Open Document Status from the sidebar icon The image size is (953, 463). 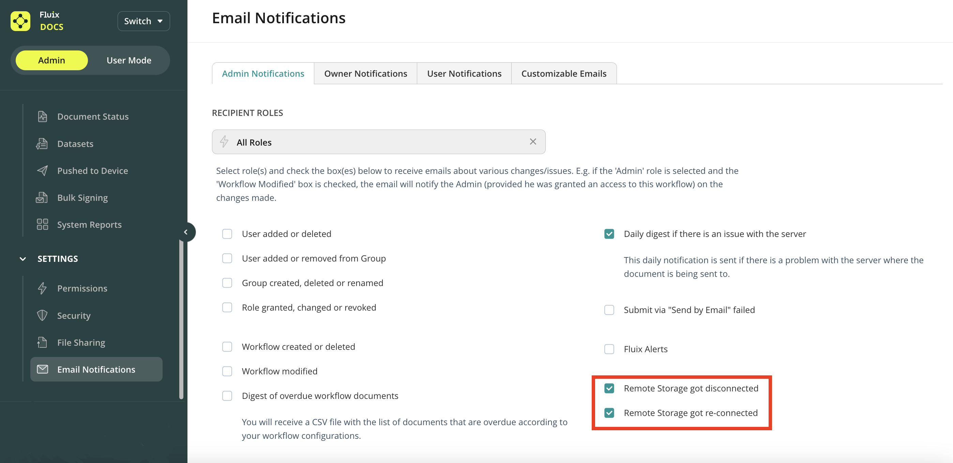point(42,117)
